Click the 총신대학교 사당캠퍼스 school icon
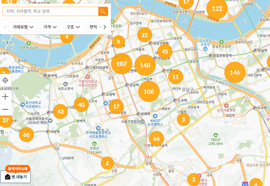This screenshot has width=270, height=186. pyautogui.click(x=22, y=104)
